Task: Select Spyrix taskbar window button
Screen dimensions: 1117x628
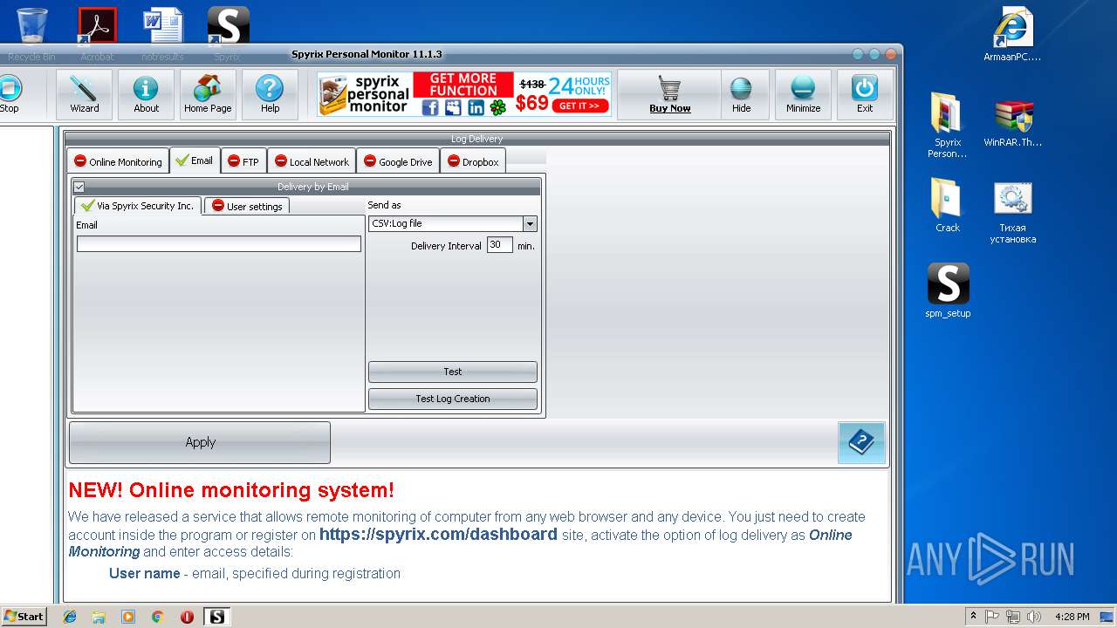Action: pyautogui.click(x=216, y=617)
